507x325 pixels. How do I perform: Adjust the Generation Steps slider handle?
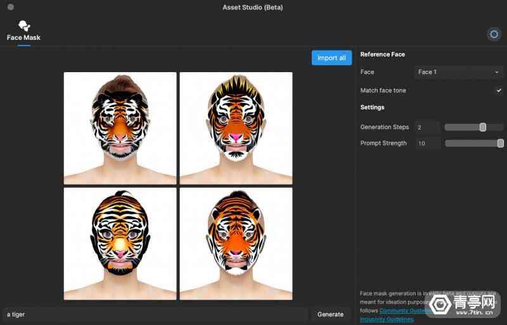point(483,127)
